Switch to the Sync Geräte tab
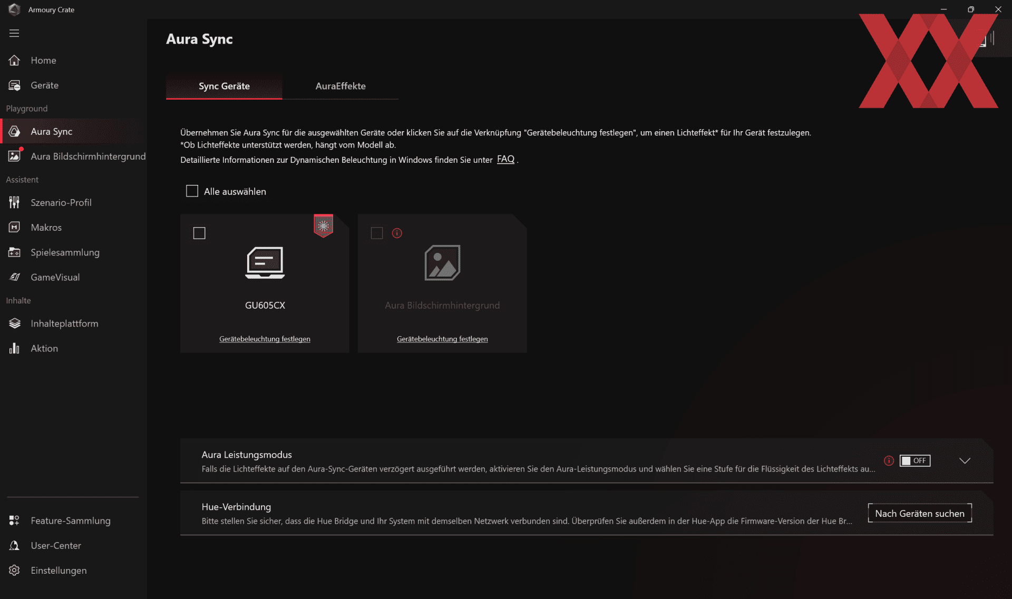The height and width of the screenshot is (599, 1012). pyautogui.click(x=224, y=86)
